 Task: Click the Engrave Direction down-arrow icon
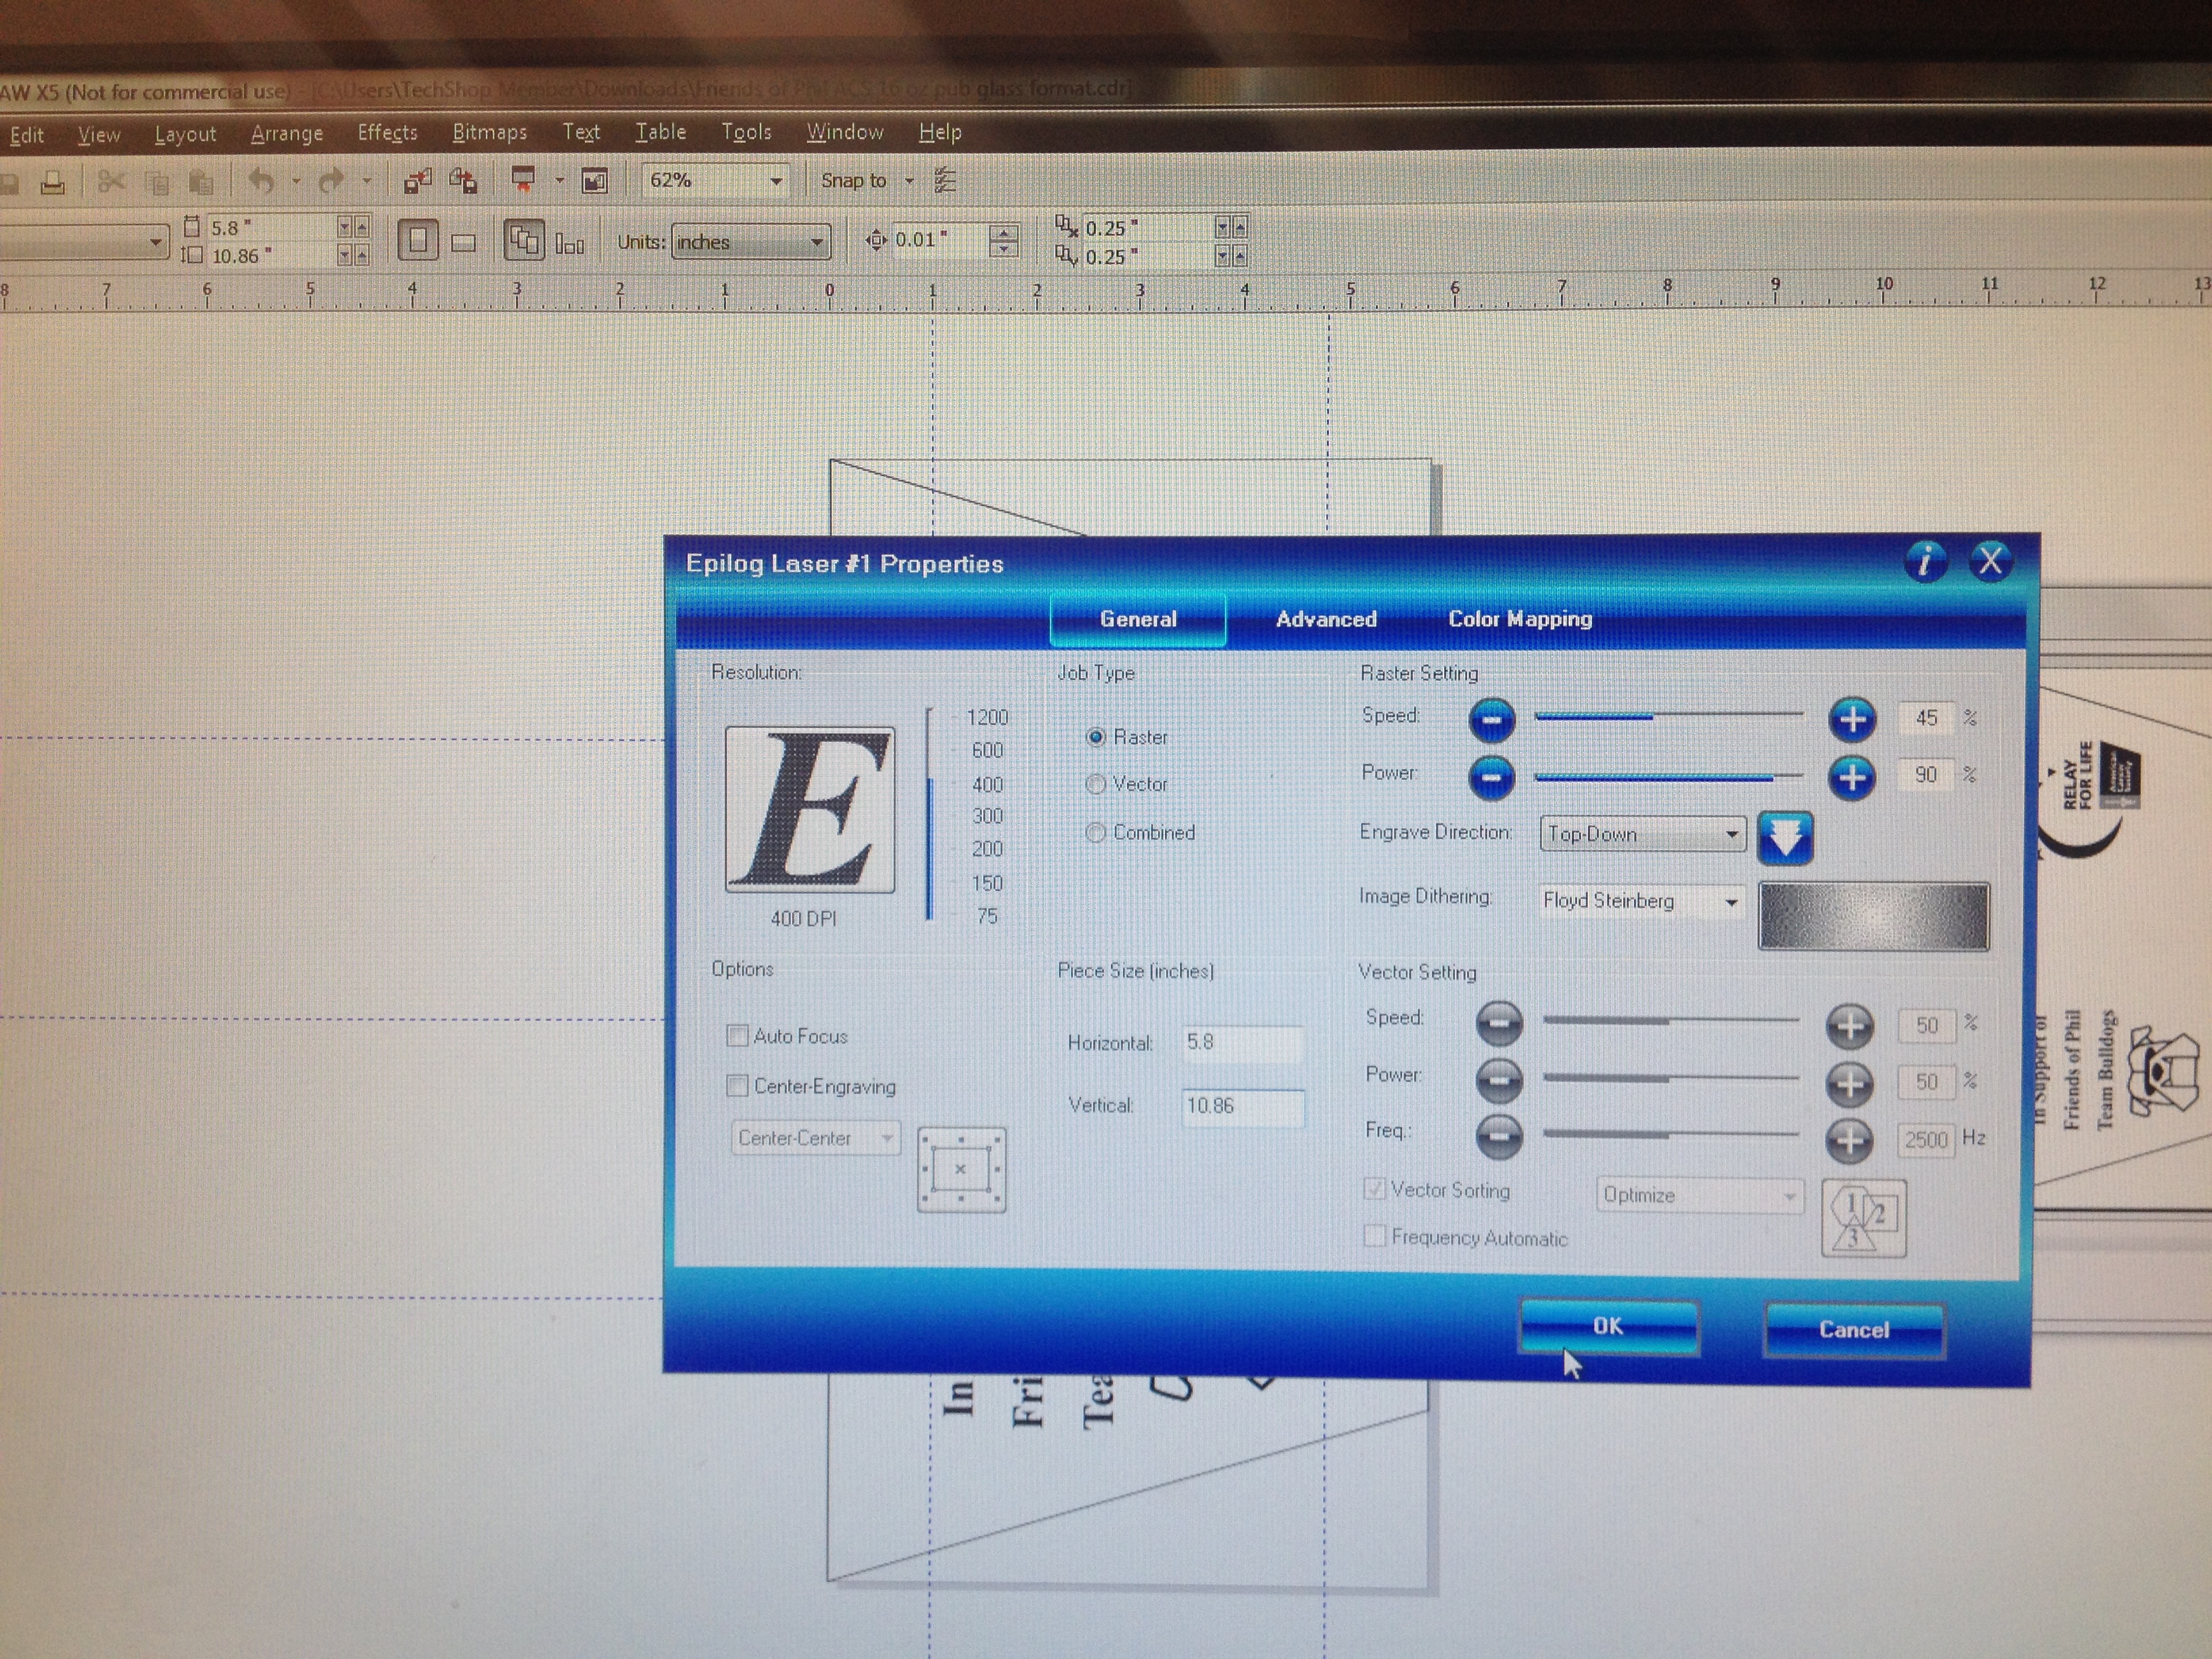(1785, 837)
